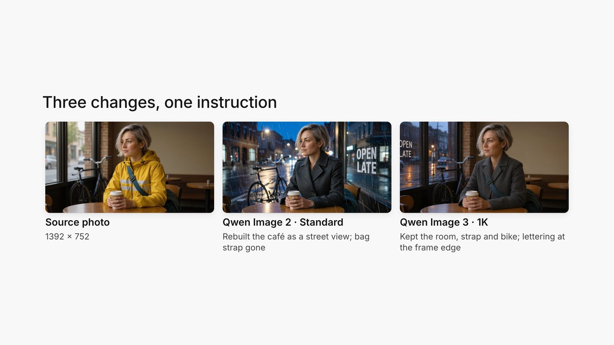
Task: Click the 'Three changes, one instruction' heading
Action: 160,102
